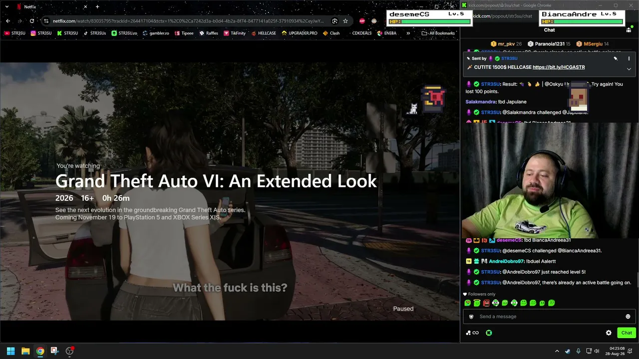Open the HELLCASE bookmark
The height and width of the screenshot is (359, 639).
pyautogui.click(x=264, y=33)
